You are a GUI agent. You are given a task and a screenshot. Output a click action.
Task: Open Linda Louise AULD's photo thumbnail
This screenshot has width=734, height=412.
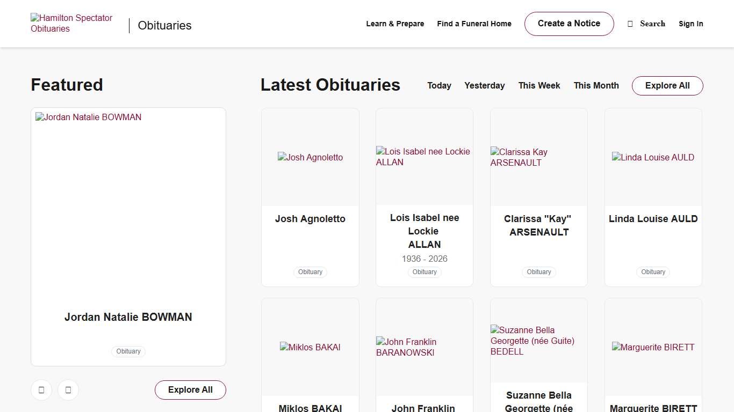tap(653, 157)
